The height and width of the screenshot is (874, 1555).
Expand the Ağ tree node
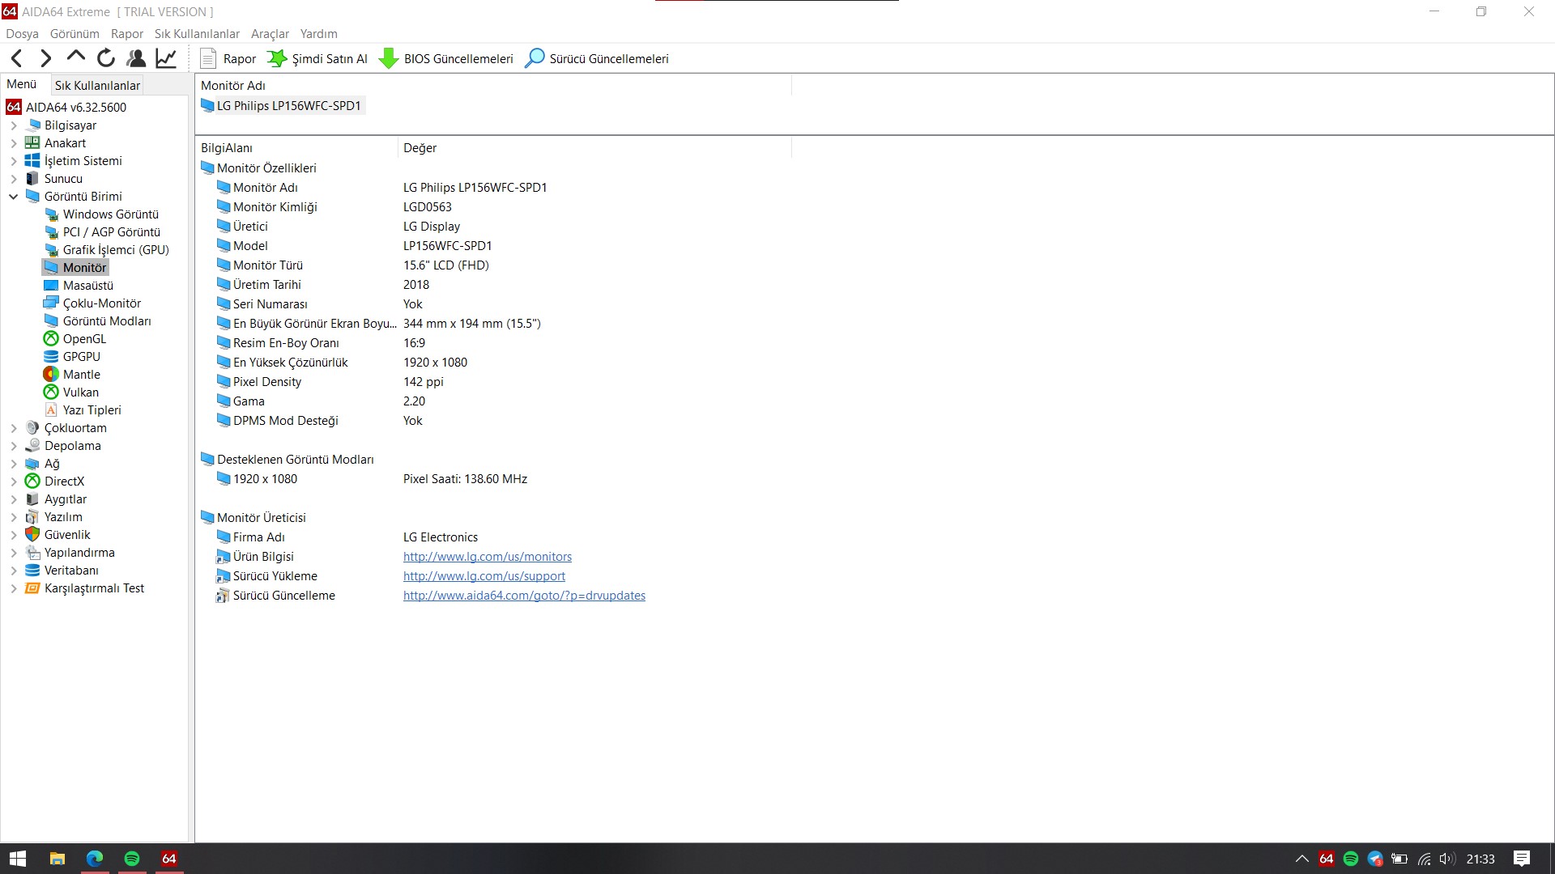point(14,464)
